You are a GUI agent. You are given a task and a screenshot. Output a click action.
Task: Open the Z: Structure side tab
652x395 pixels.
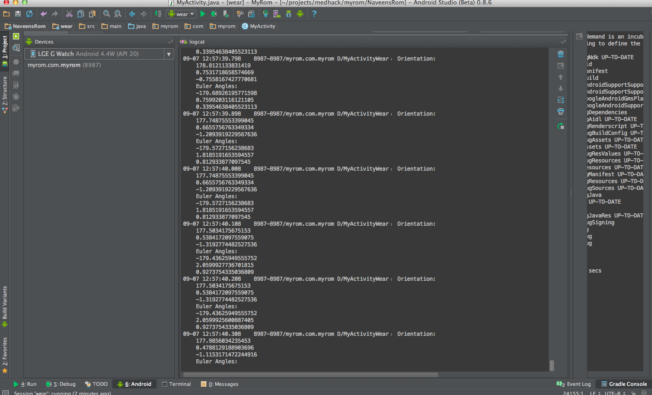click(x=5, y=95)
